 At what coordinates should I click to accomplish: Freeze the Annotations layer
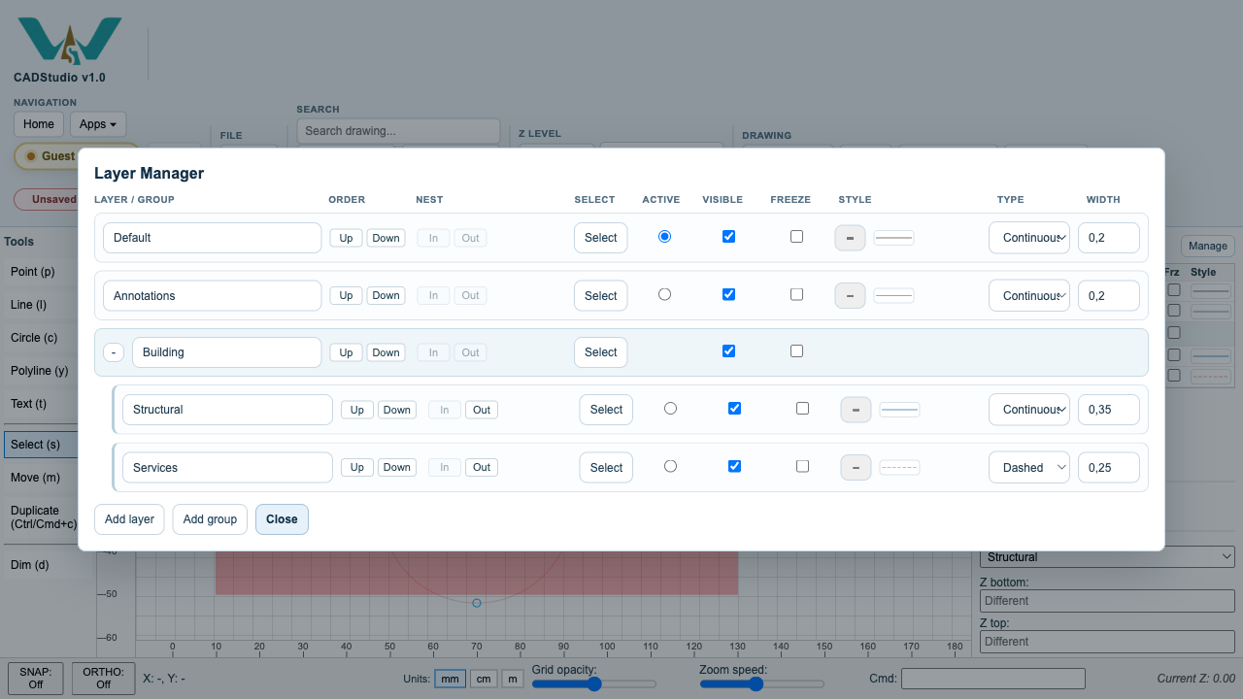[796, 294]
